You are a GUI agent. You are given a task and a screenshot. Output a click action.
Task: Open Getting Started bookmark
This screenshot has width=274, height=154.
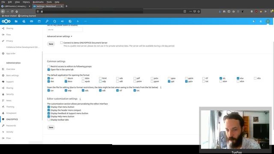pos(27,16)
